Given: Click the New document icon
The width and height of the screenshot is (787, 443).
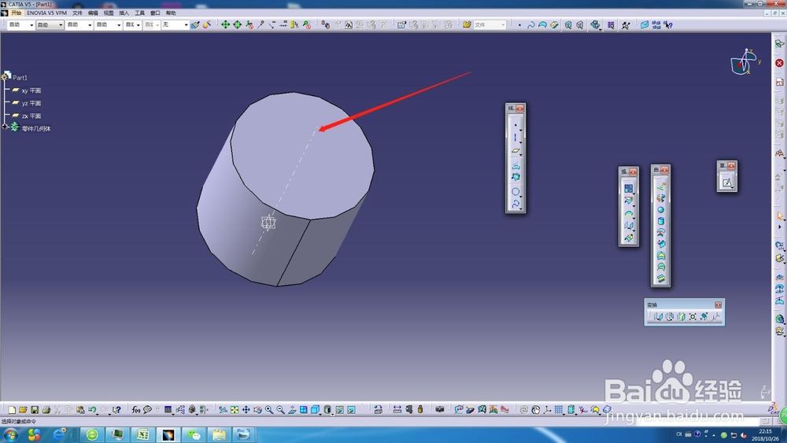Looking at the screenshot, I should [x=12, y=410].
